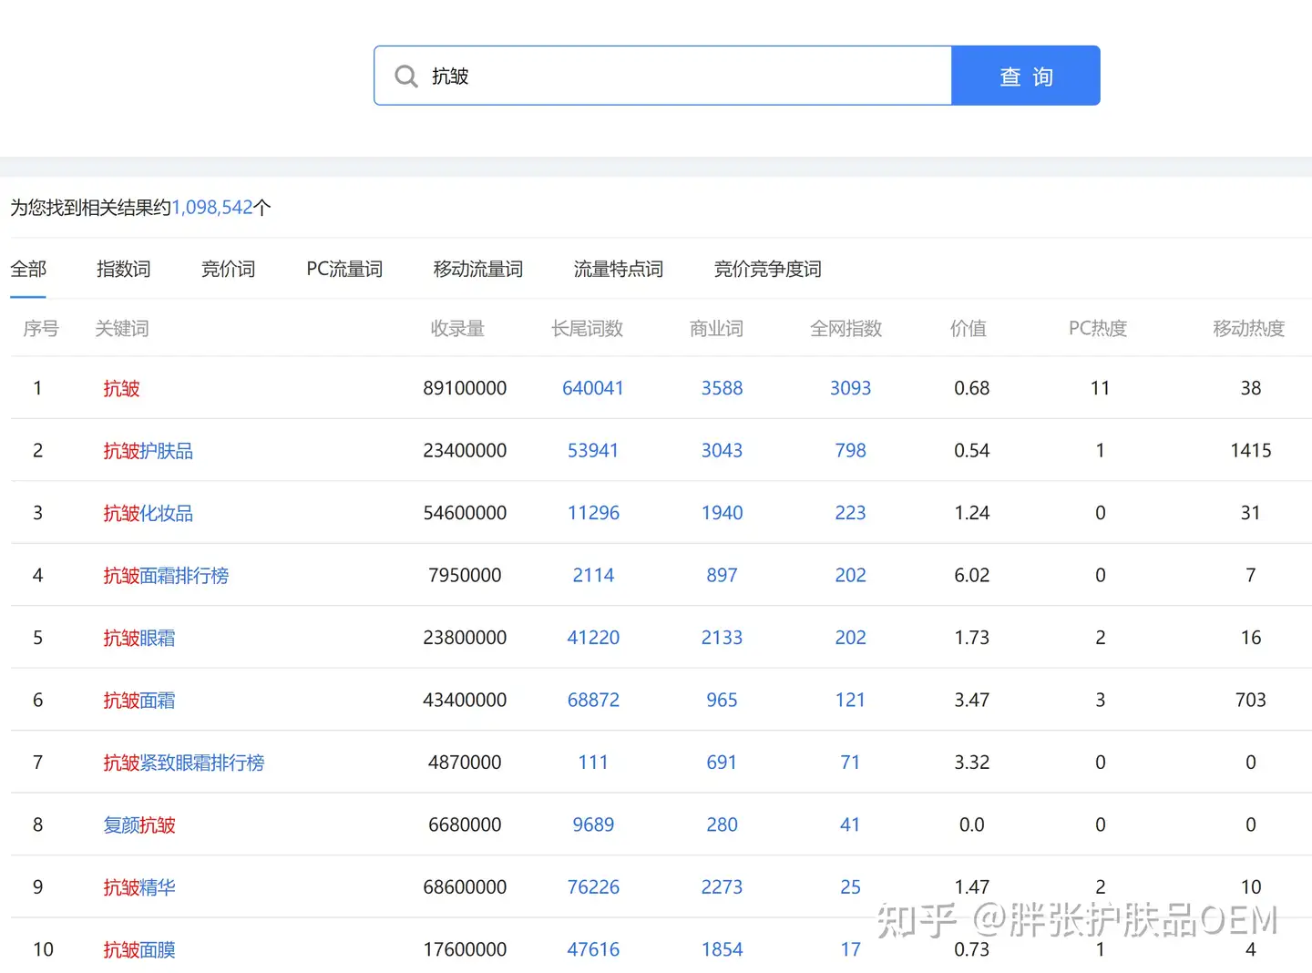Image resolution: width=1312 pixels, height=973 pixels.
Task: Click index value 17
Action: click(850, 949)
